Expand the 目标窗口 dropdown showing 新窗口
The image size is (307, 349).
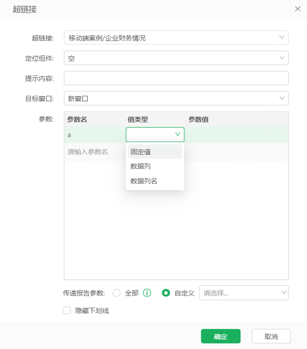[176, 98]
